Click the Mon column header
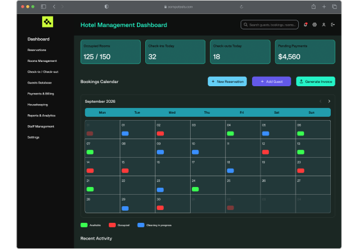The height and width of the screenshot is (249, 359). pyautogui.click(x=102, y=112)
